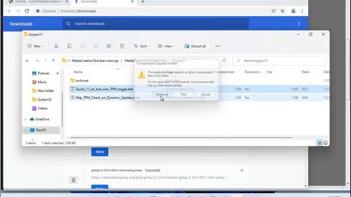Open Downloads page more actions menu
Screen dimensions: 351x197
pos(299,24)
